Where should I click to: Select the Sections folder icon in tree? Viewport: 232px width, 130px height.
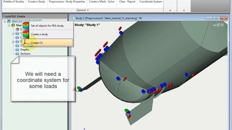click(x=17, y=54)
